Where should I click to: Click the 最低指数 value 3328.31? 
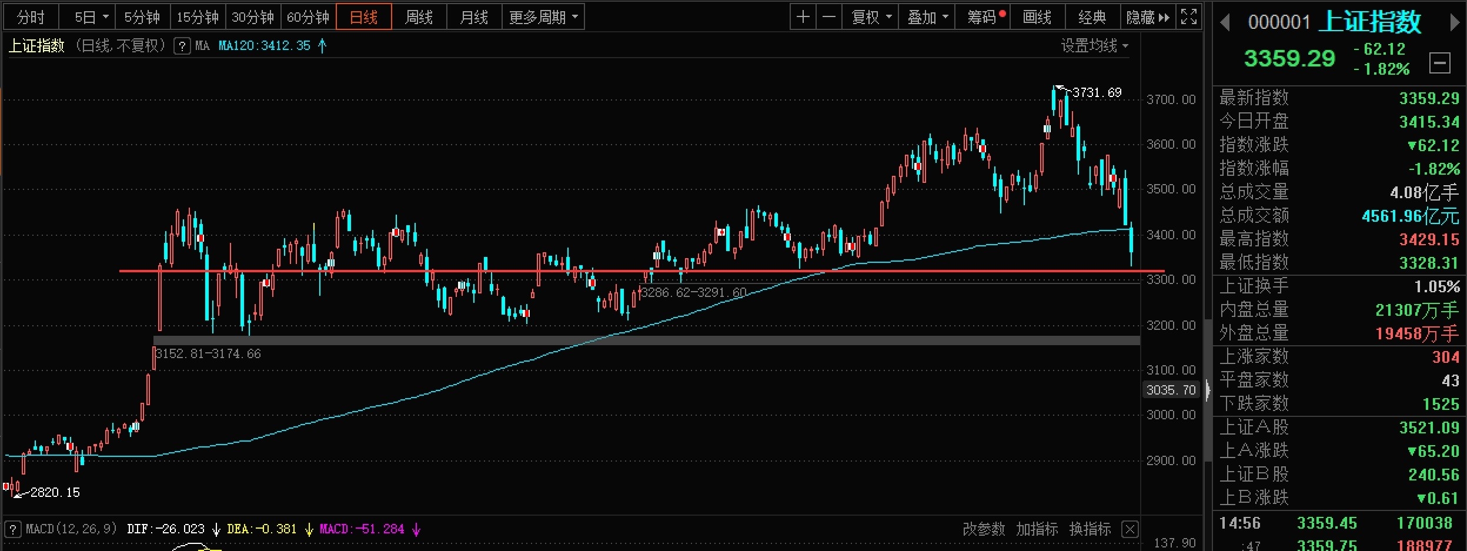click(1429, 263)
